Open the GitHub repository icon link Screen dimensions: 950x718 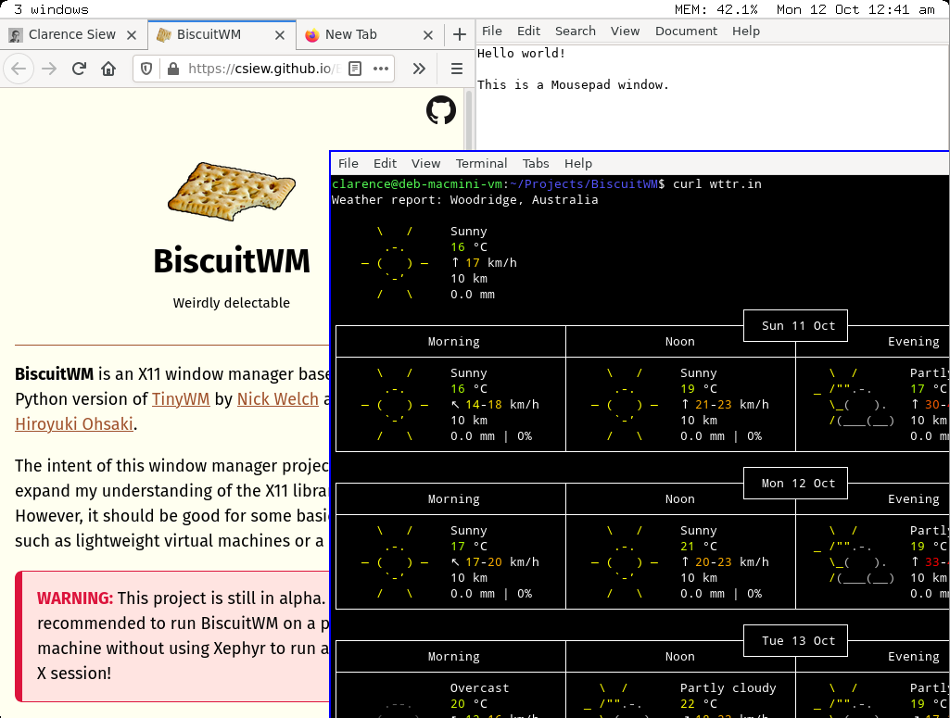(x=441, y=110)
